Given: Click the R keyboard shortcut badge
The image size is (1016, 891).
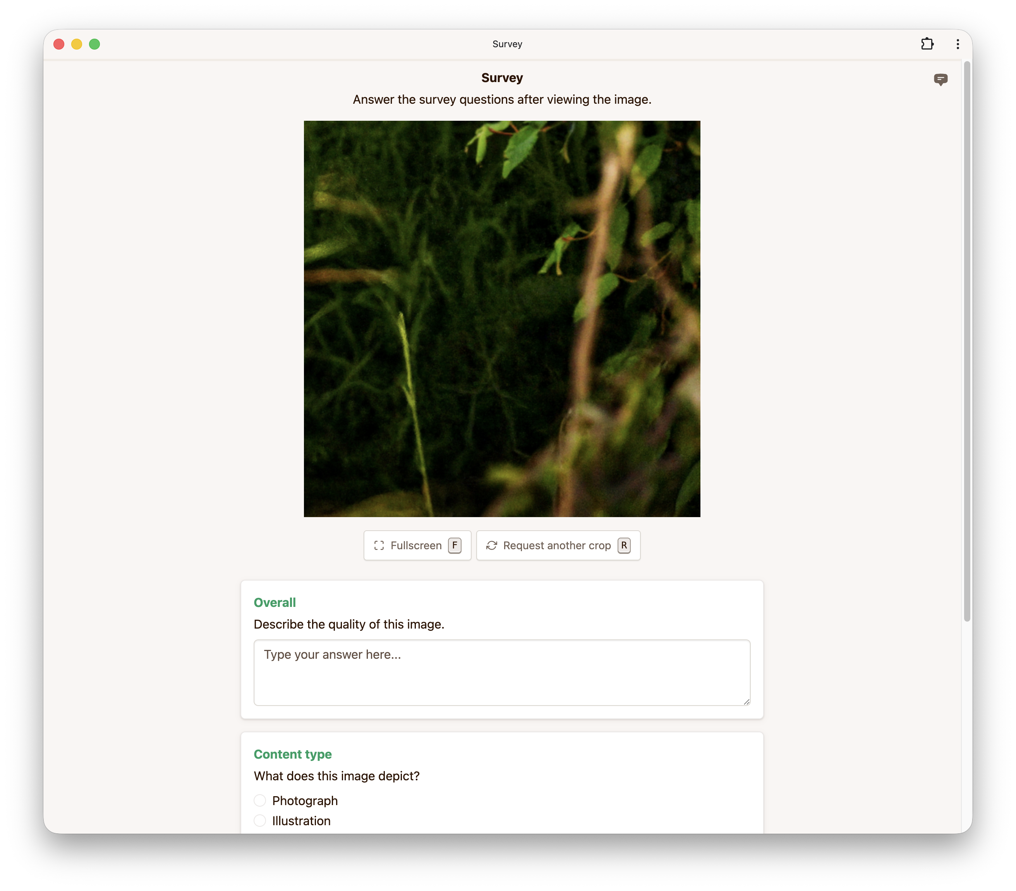Looking at the screenshot, I should 624,545.
